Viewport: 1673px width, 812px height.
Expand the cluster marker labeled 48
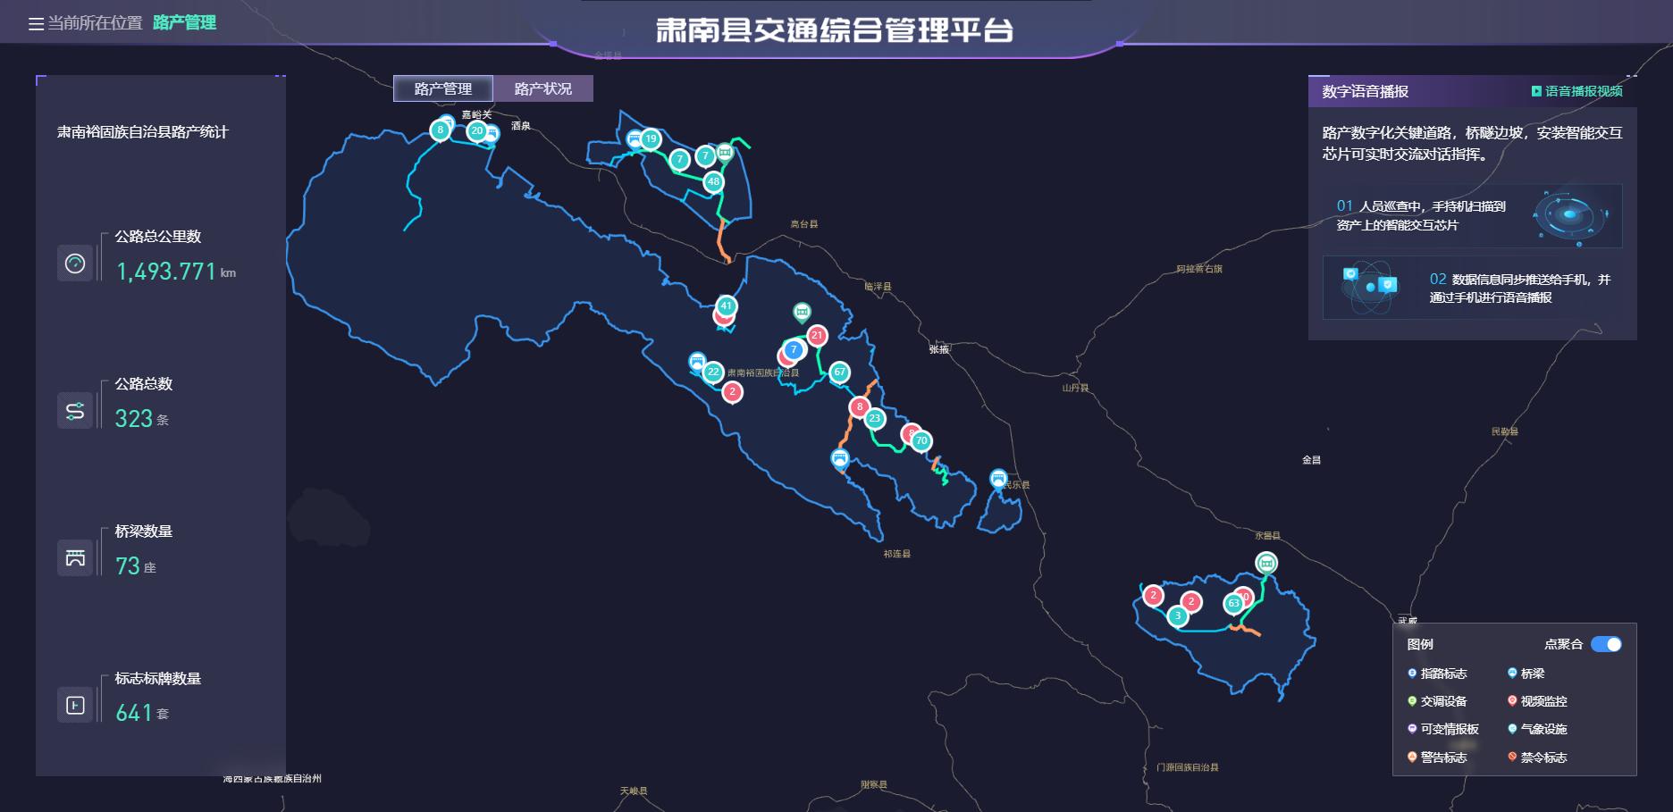coord(713,182)
